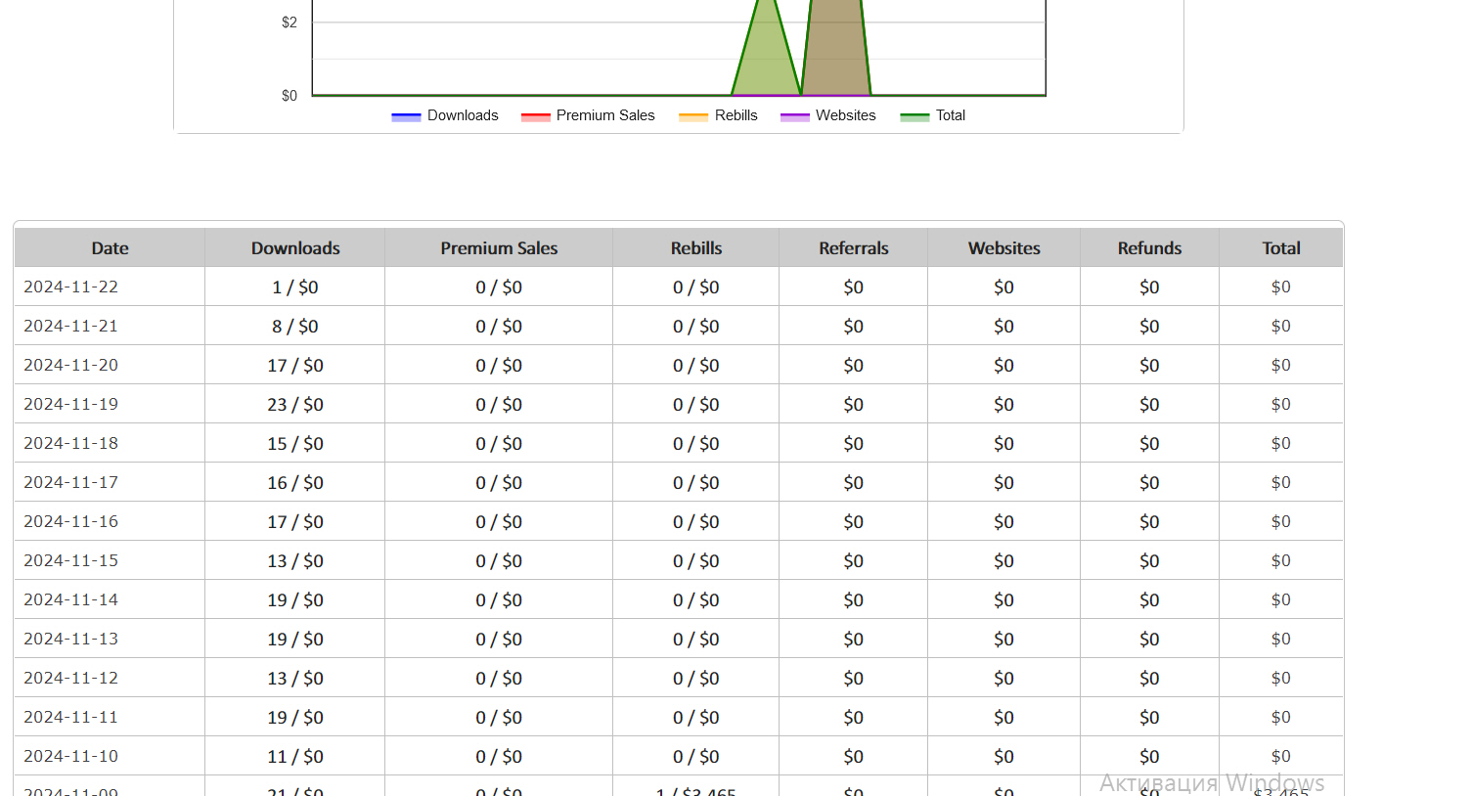
Task: Click the Refunds column header
Action: 1150,248
